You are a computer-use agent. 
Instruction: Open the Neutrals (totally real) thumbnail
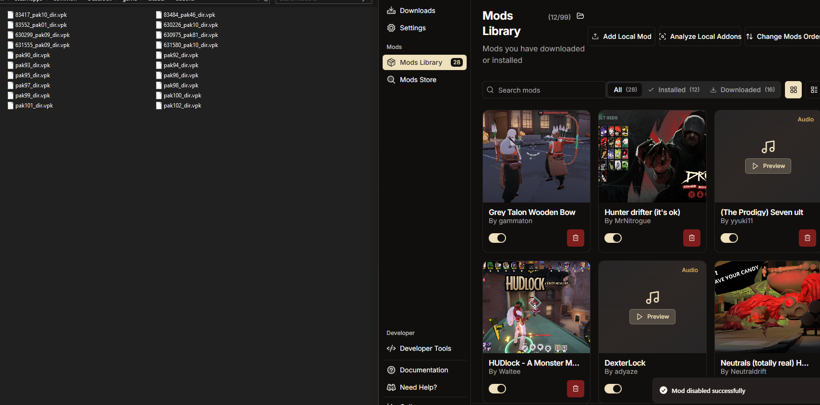click(767, 307)
